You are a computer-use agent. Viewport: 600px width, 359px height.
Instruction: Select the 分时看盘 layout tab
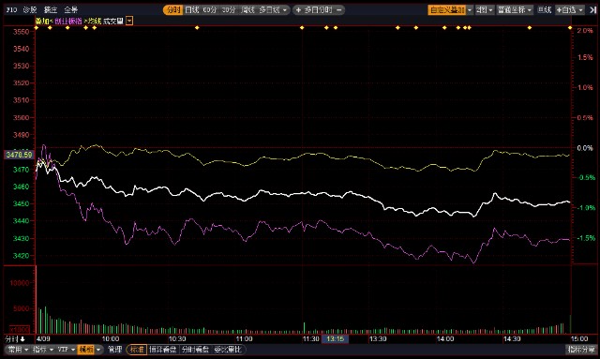(x=195, y=349)
